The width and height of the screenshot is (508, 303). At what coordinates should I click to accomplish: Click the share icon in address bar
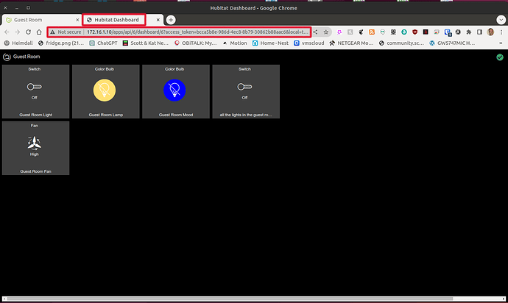pos(316,32)
